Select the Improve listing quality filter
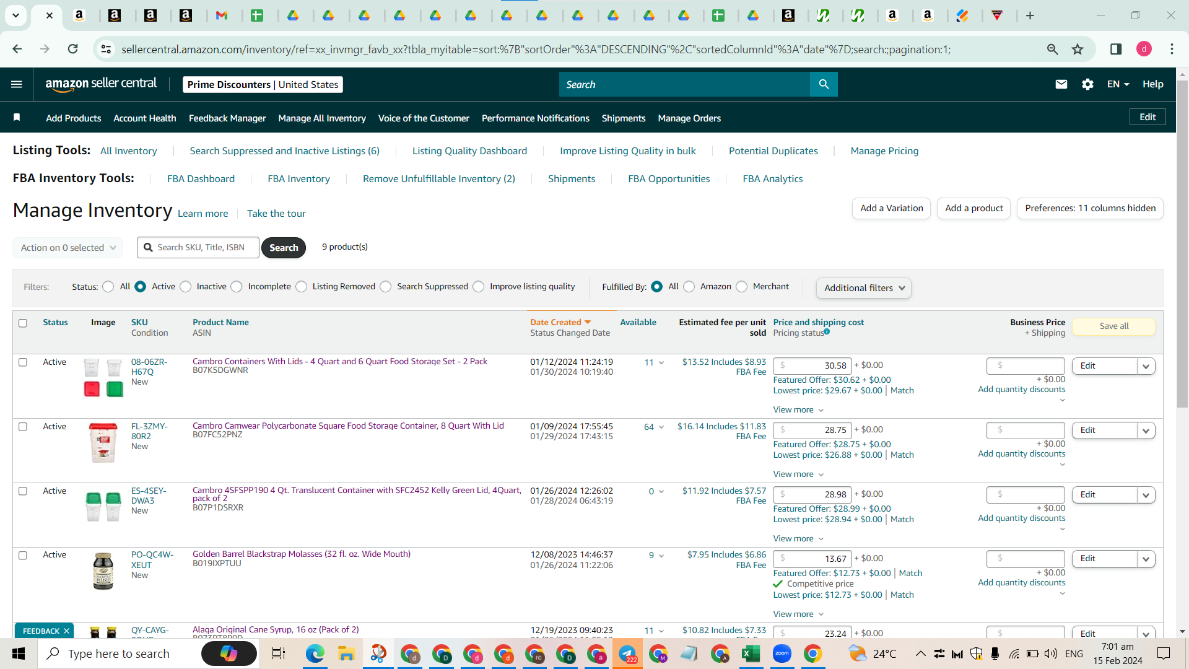 point(479,287)
